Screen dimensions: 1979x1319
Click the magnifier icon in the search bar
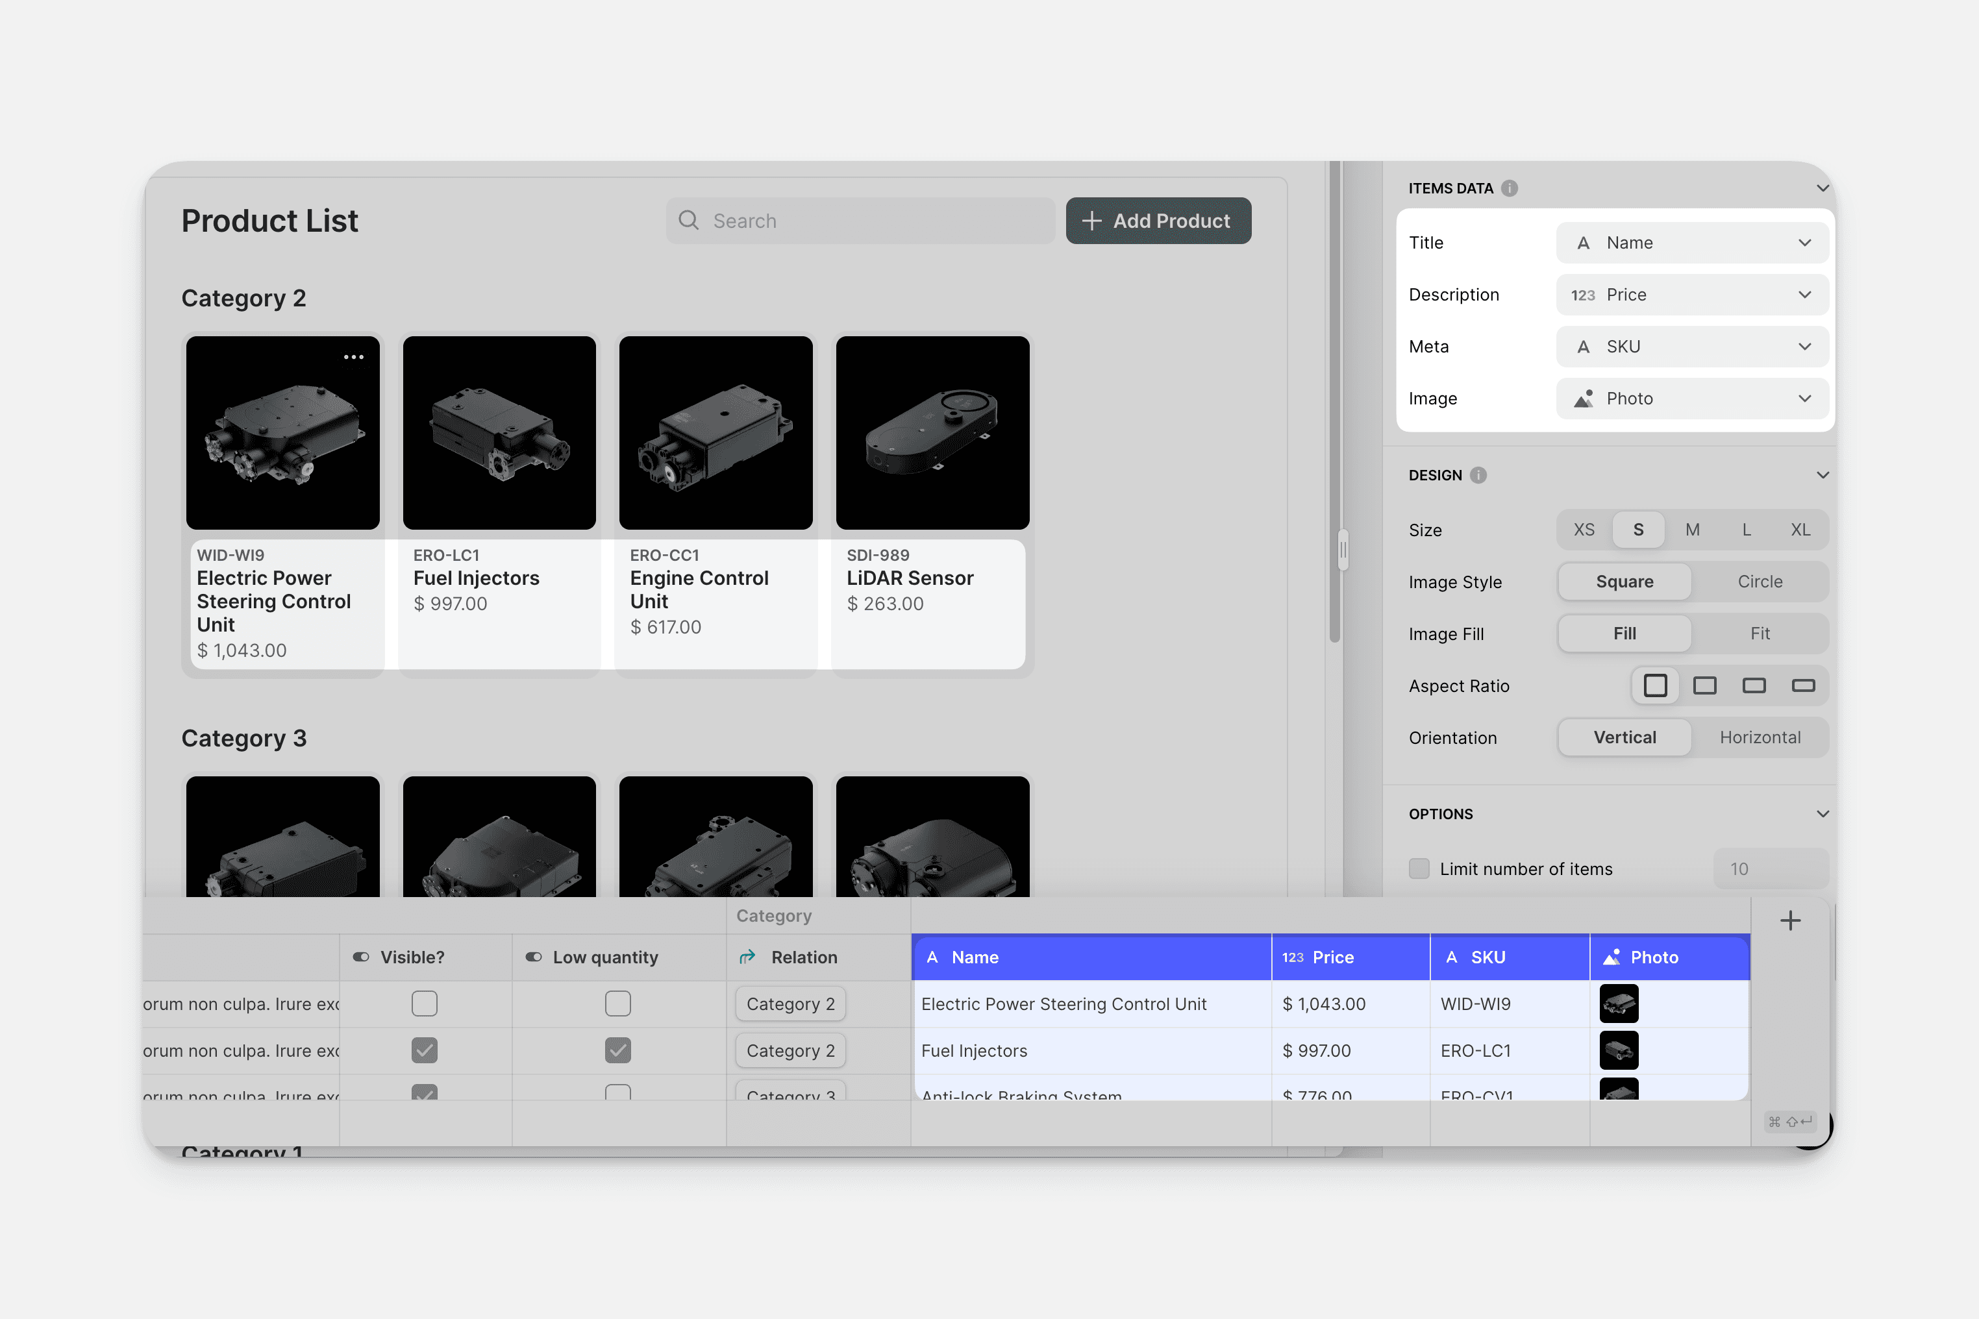689,221
